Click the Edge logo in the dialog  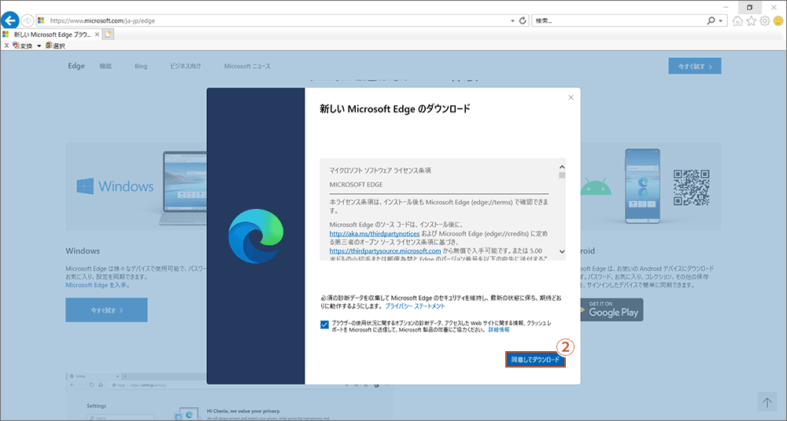pos(256,236)
